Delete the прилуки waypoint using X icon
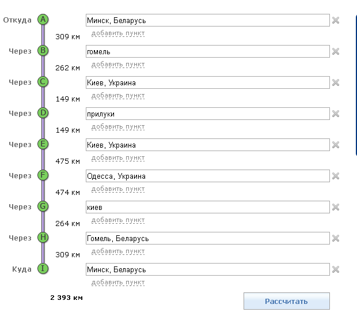This screenshot has width=357, height=312. click(336, 114)
